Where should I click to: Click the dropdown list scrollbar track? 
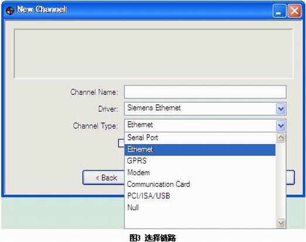pos(281,180)
